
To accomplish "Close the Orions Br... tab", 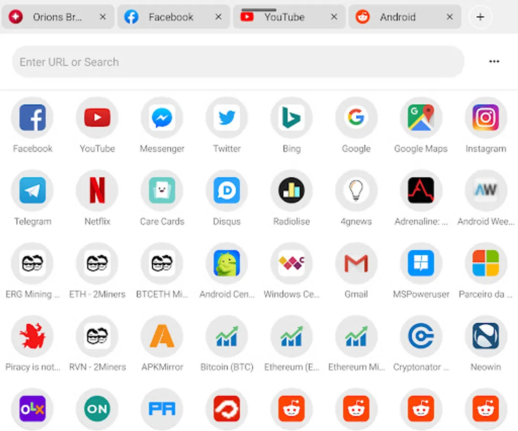I will click(103, 17).
